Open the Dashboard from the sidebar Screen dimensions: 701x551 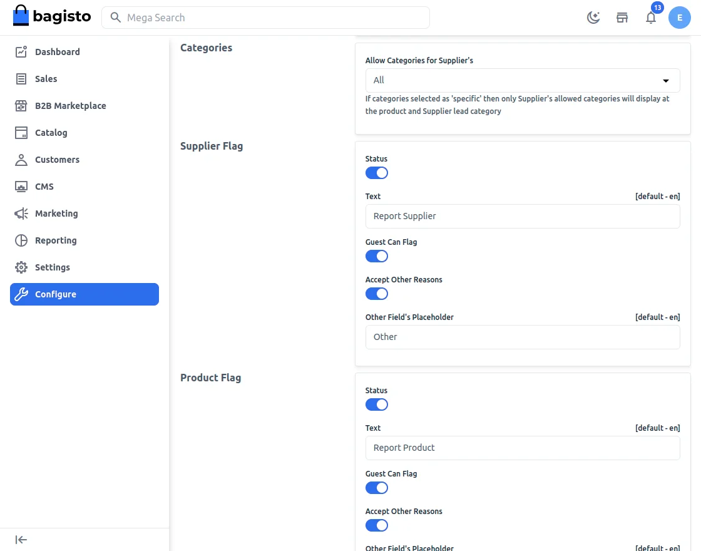(56, 51)
